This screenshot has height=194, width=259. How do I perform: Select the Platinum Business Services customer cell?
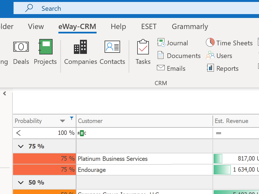(x=144, y=159)
